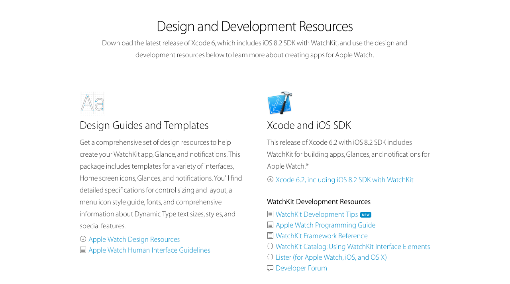Click the Design Guides and Templates heading
510x284 pixels.
[144, 125]
